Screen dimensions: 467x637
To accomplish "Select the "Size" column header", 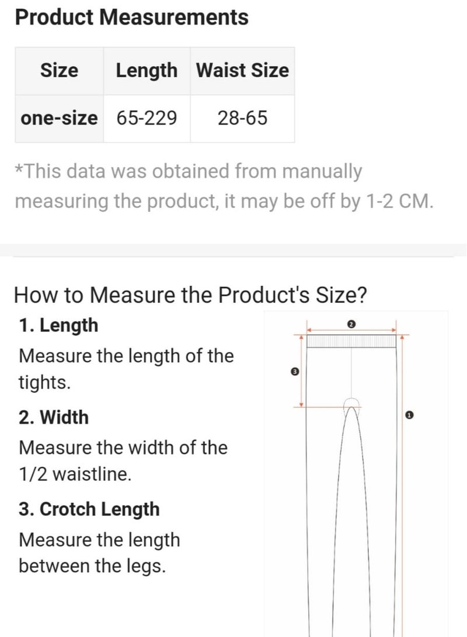I will point(59,71).
